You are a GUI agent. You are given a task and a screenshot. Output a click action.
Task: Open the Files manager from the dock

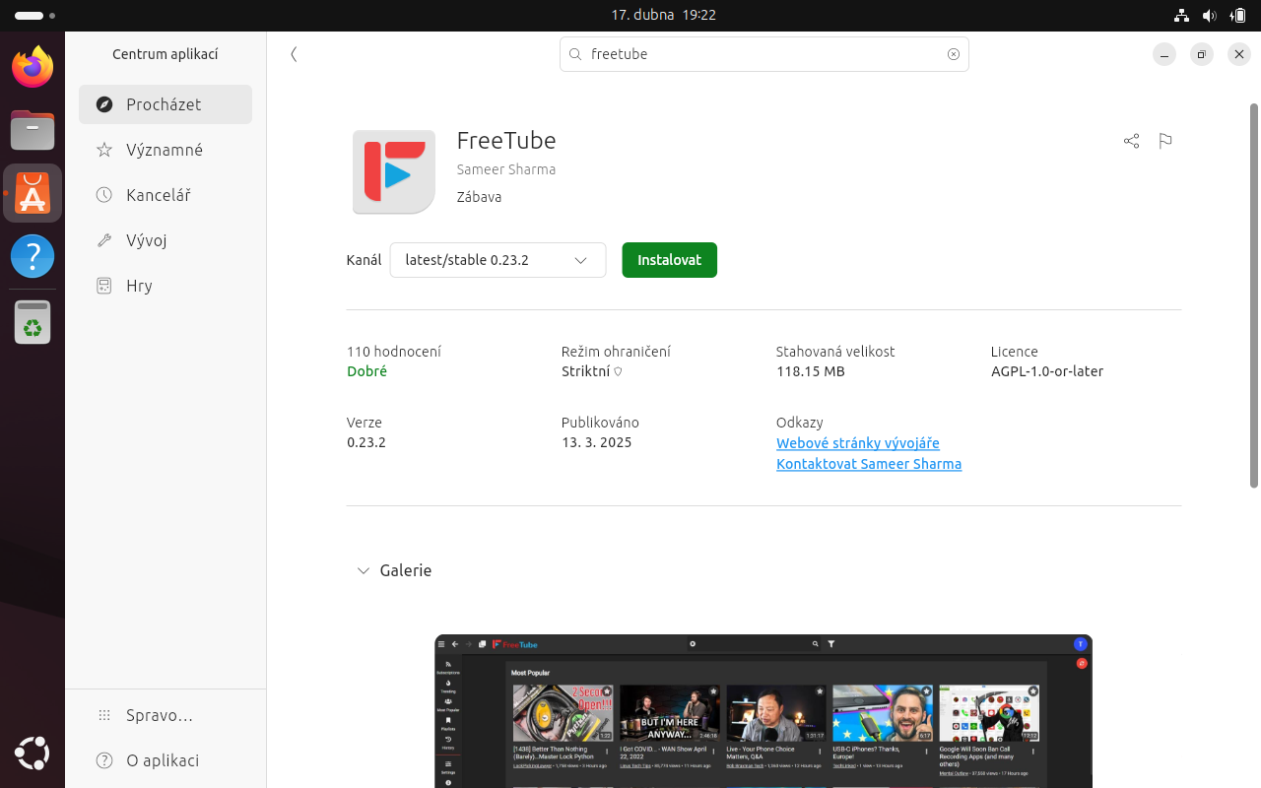(x=33, y=129)
